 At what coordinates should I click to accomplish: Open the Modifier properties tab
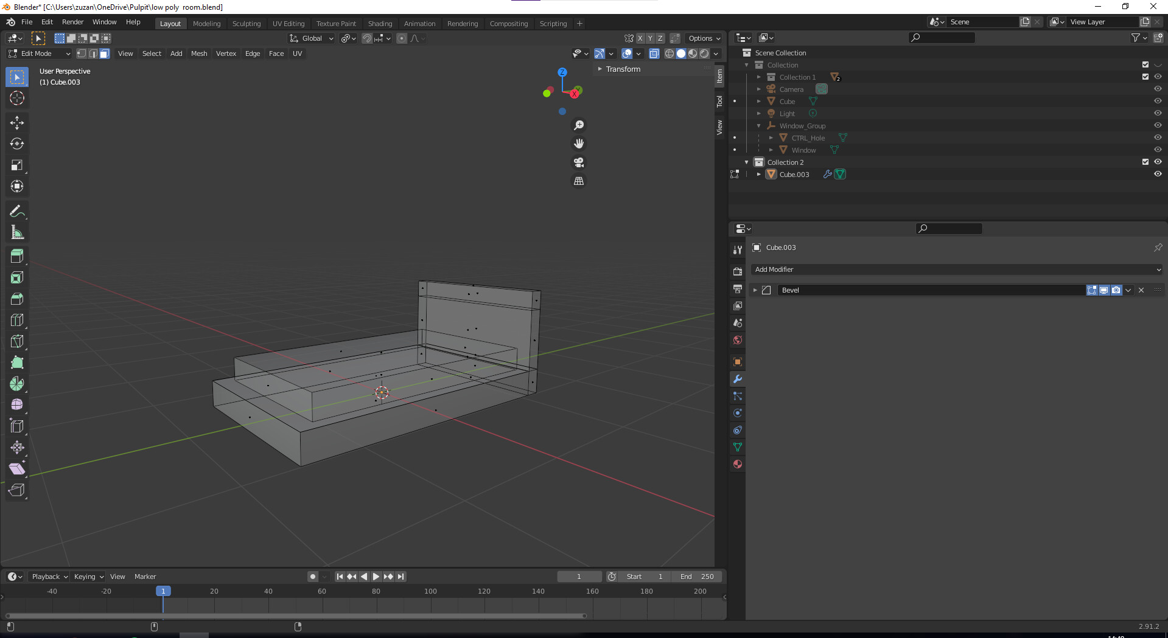pyautogui.click(x=738, y=379)
